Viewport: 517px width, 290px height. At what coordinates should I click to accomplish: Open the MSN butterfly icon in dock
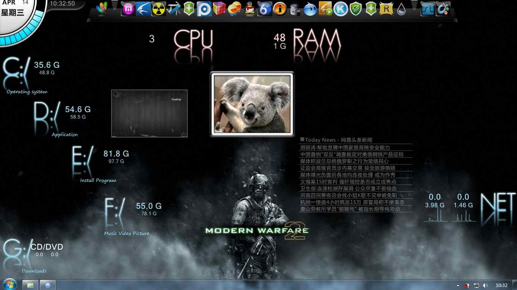point(102,8)
